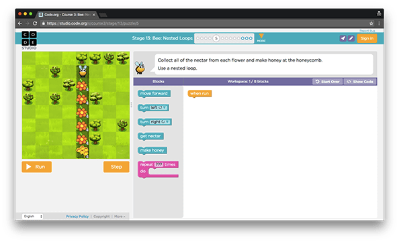Viewport: 399px width, 242px height.
Task: Select puzzle 5 progress bubble
Action: (216, 38)
